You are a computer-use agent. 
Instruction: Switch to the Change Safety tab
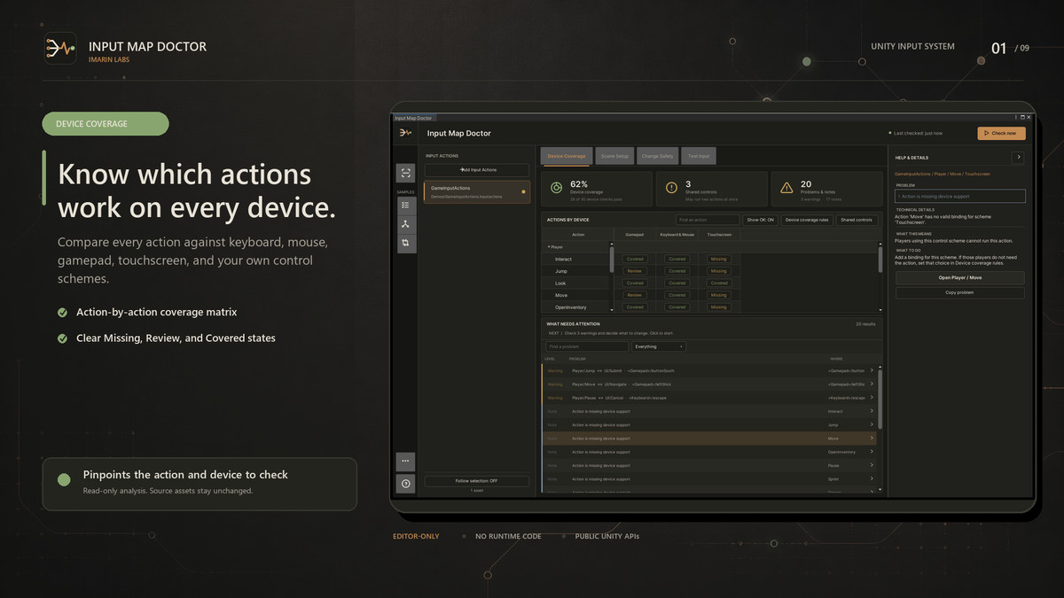[x=657, y=156]
